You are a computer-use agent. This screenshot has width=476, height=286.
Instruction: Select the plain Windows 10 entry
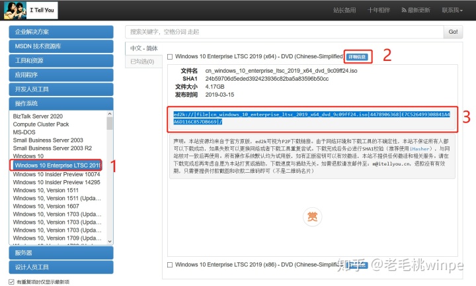click(x=28, y=156)
